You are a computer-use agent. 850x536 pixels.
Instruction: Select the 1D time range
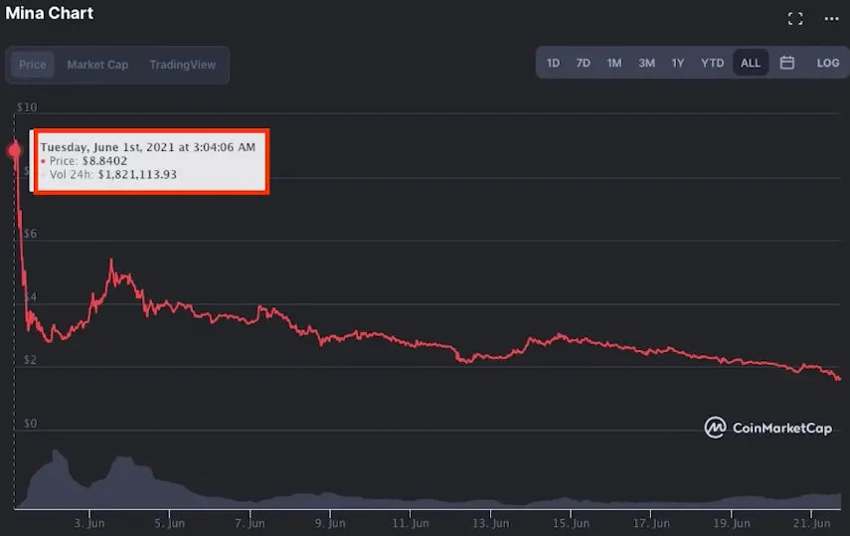coord(553,63)
